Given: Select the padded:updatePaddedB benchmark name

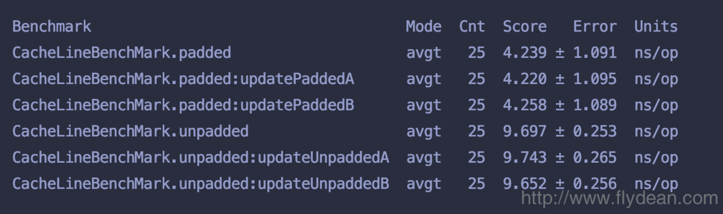Looking at the screenshot, I should click(183, 105).
